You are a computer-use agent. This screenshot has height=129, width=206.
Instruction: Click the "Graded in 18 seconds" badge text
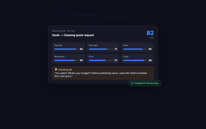point(147,83)
